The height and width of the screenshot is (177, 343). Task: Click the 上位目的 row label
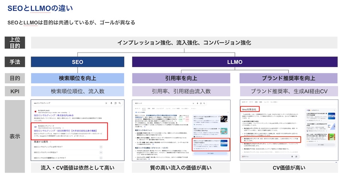pyautogui.click(x=15, y=43)
